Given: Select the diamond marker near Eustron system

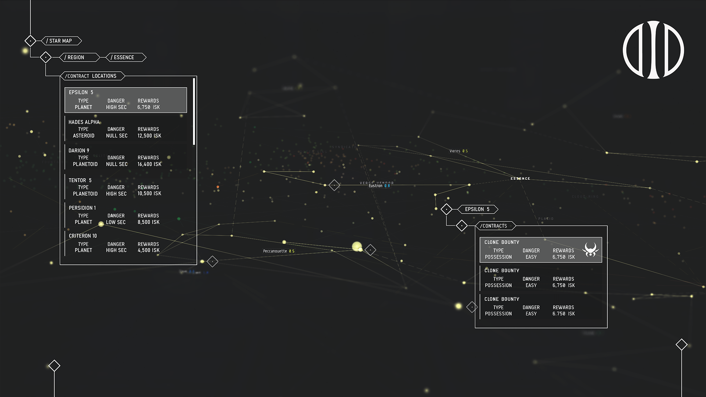Looking at the screenshot, I should point(334,185).
